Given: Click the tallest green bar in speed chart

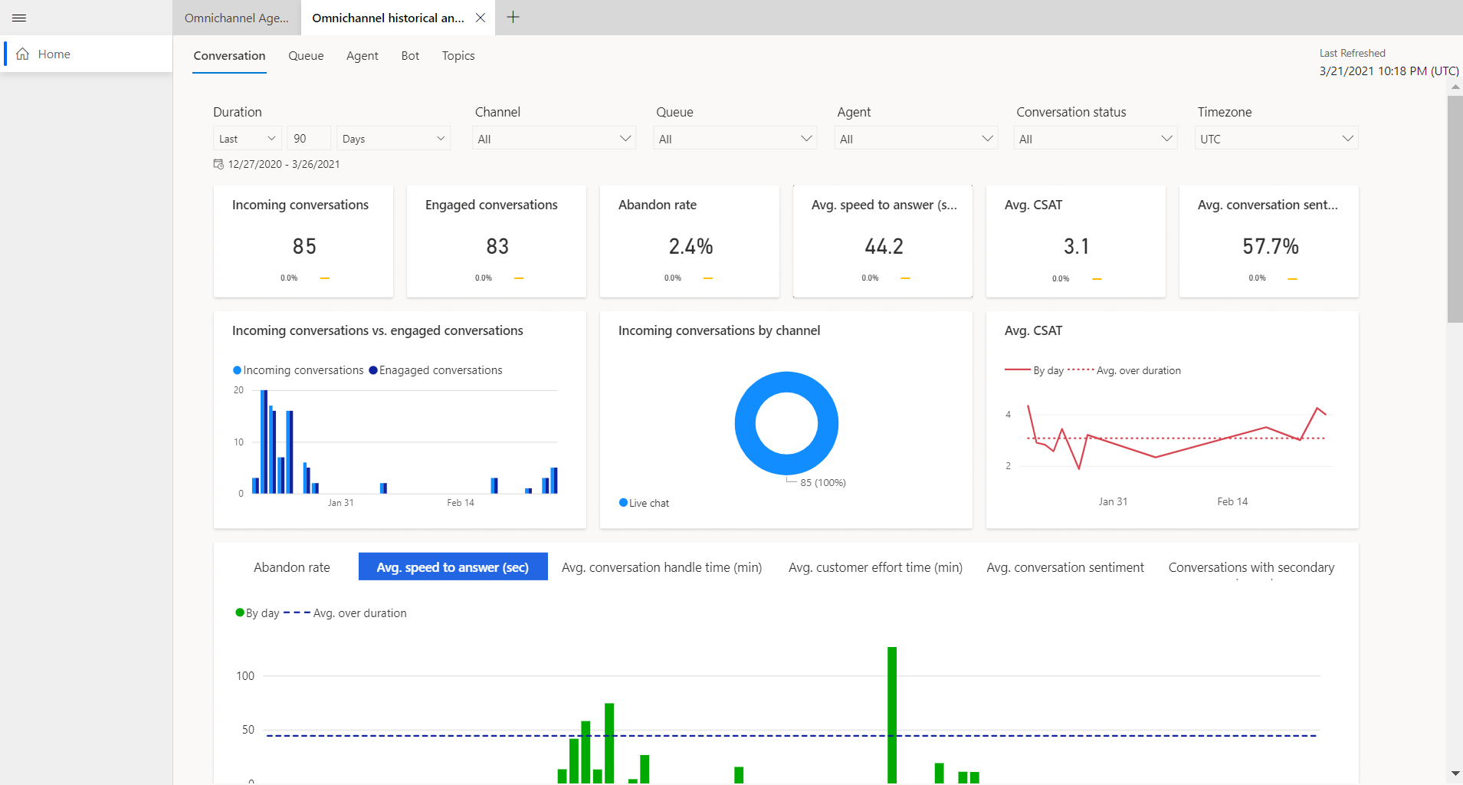Looking at the screenshot, I should [x=892, y=714].
